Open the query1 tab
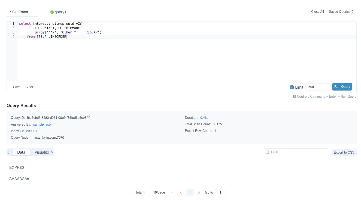Viewport: 361px width, 202px height. (x=60, y=12)
